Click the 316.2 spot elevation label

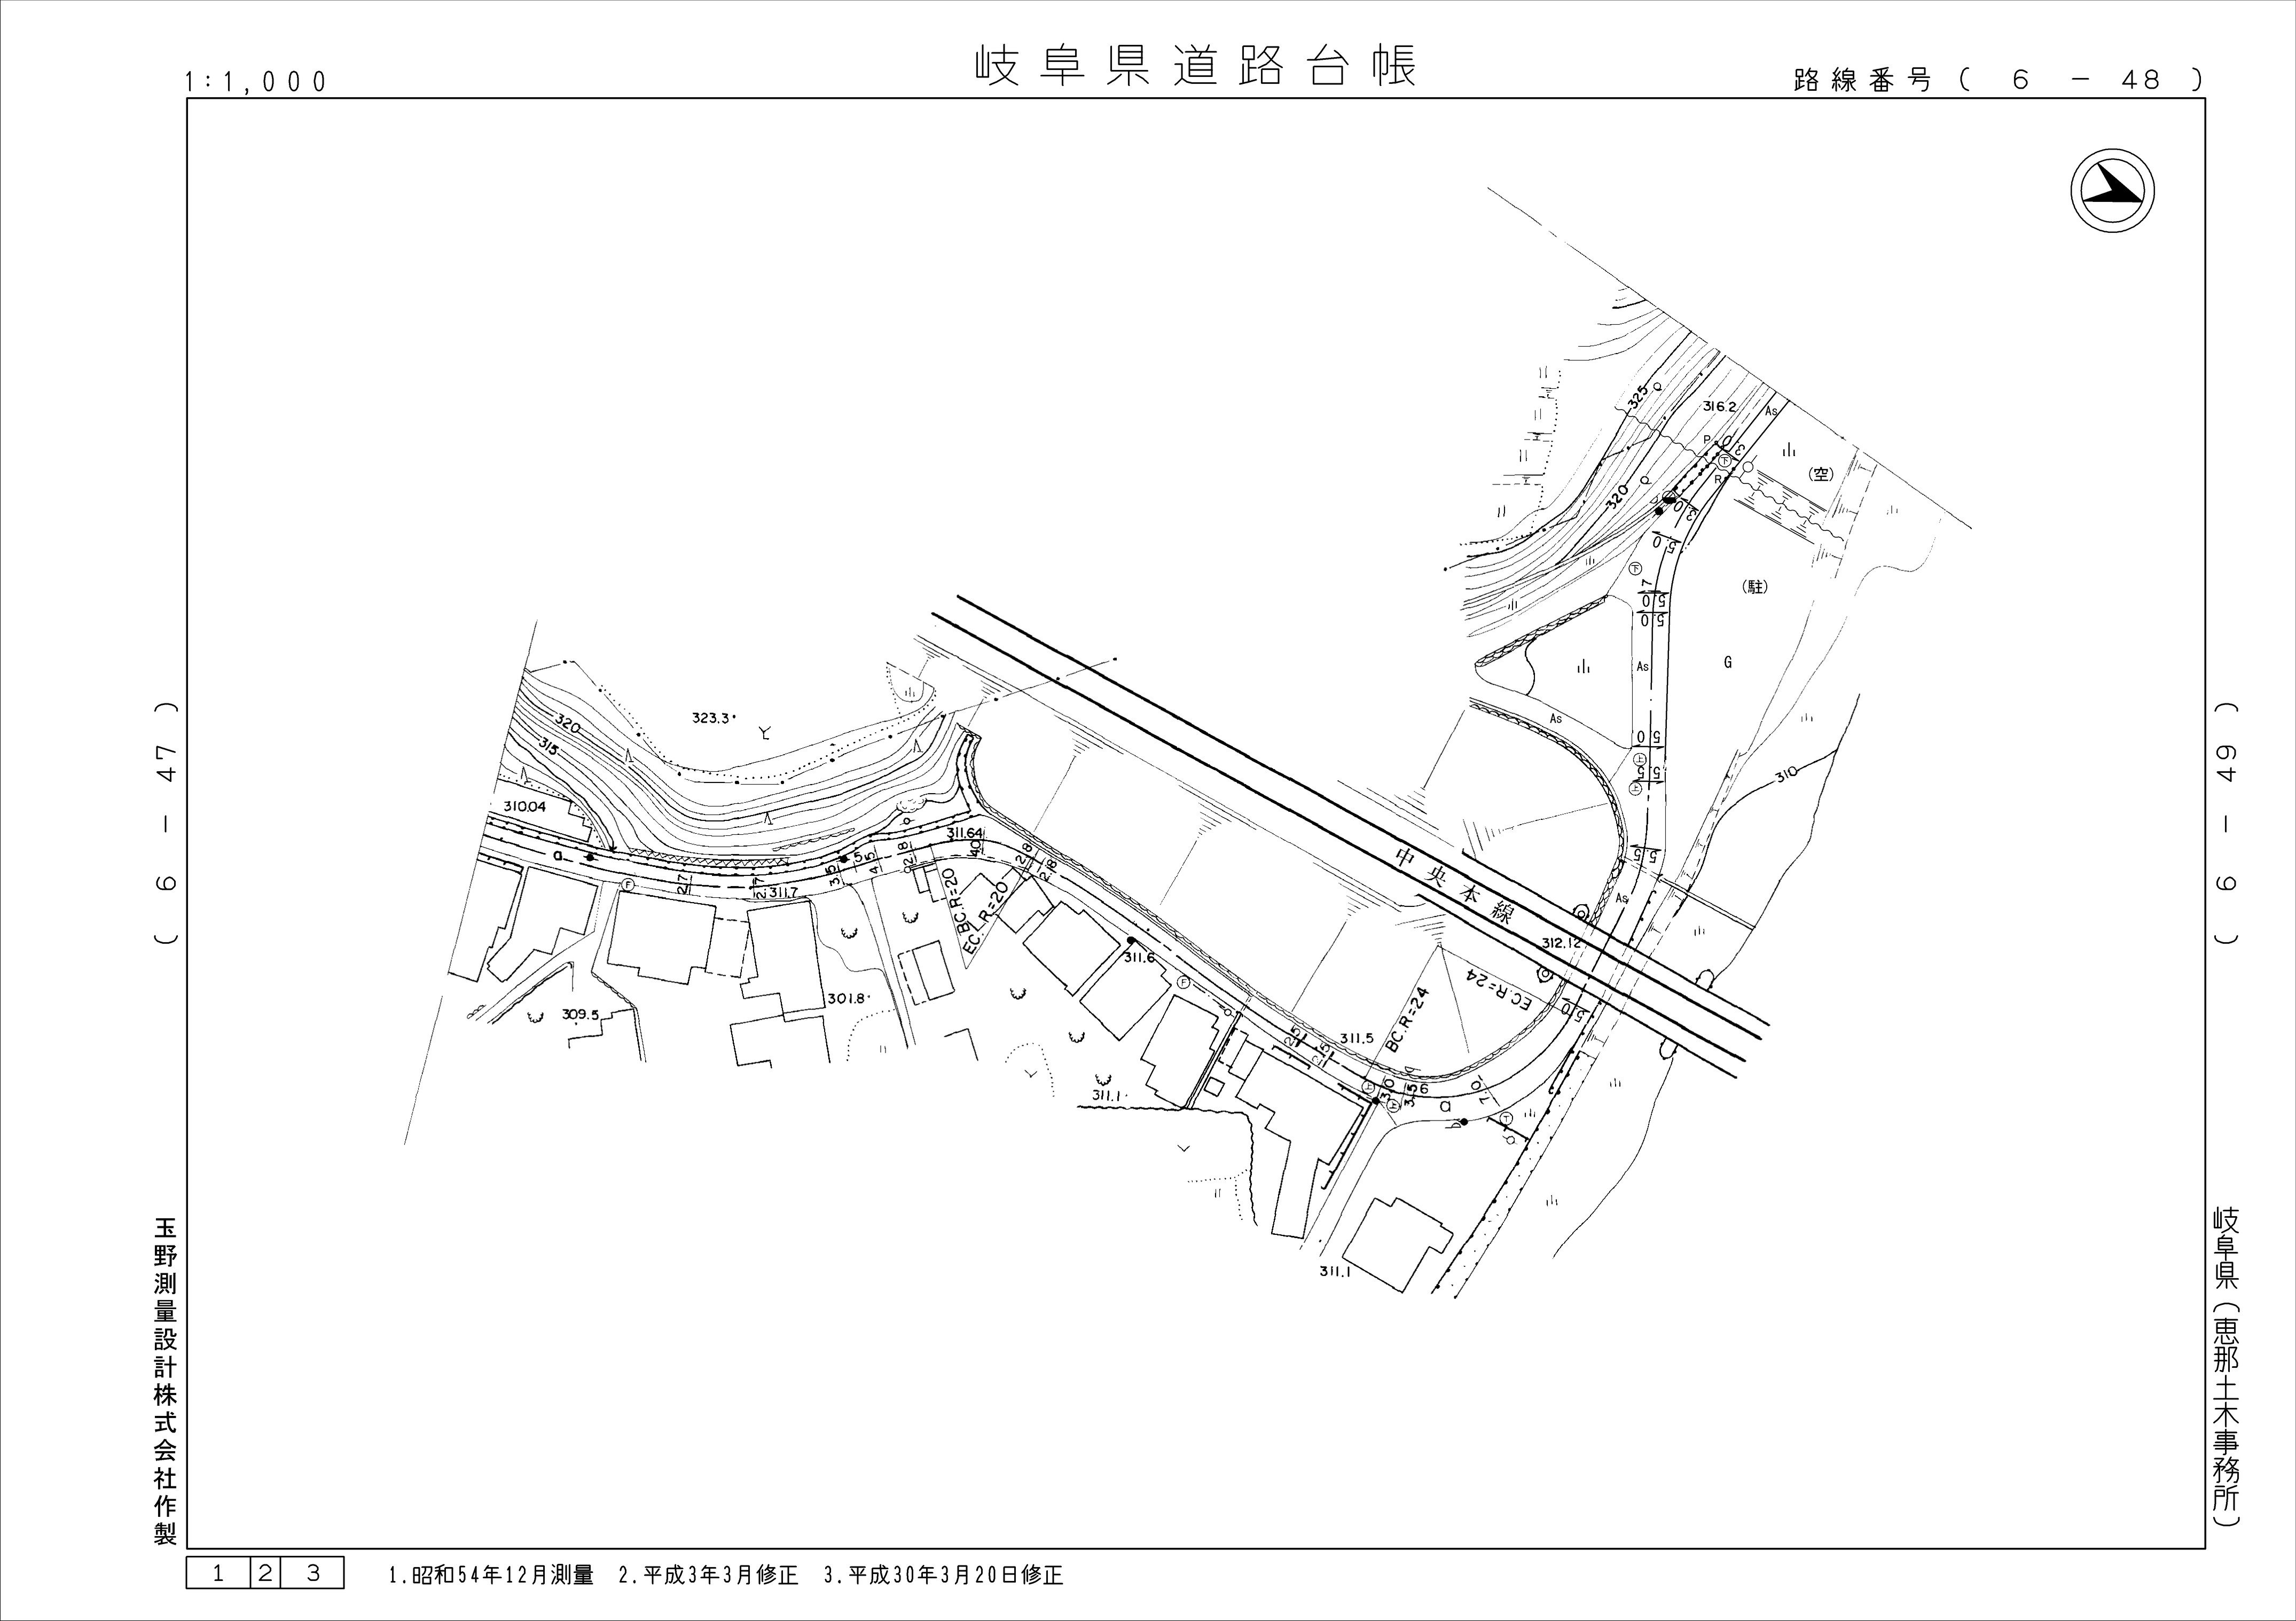(1720, 407)
